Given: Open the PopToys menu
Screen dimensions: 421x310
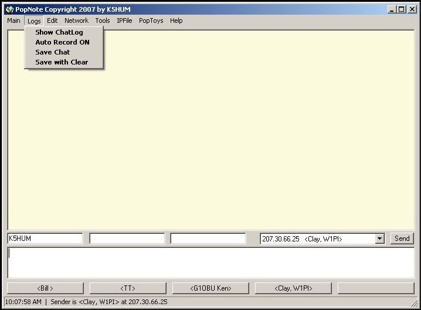Looking at the screenshot, I should click(151, 21).
